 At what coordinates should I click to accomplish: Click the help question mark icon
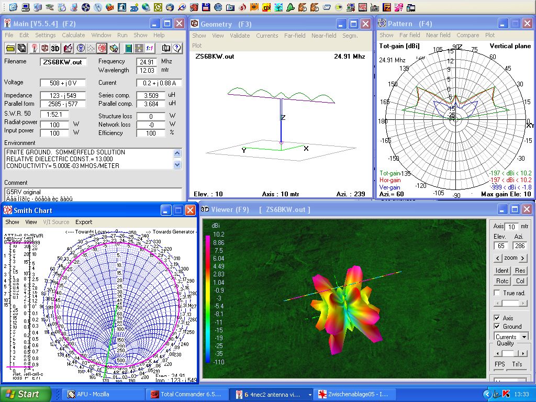point(177,48)
